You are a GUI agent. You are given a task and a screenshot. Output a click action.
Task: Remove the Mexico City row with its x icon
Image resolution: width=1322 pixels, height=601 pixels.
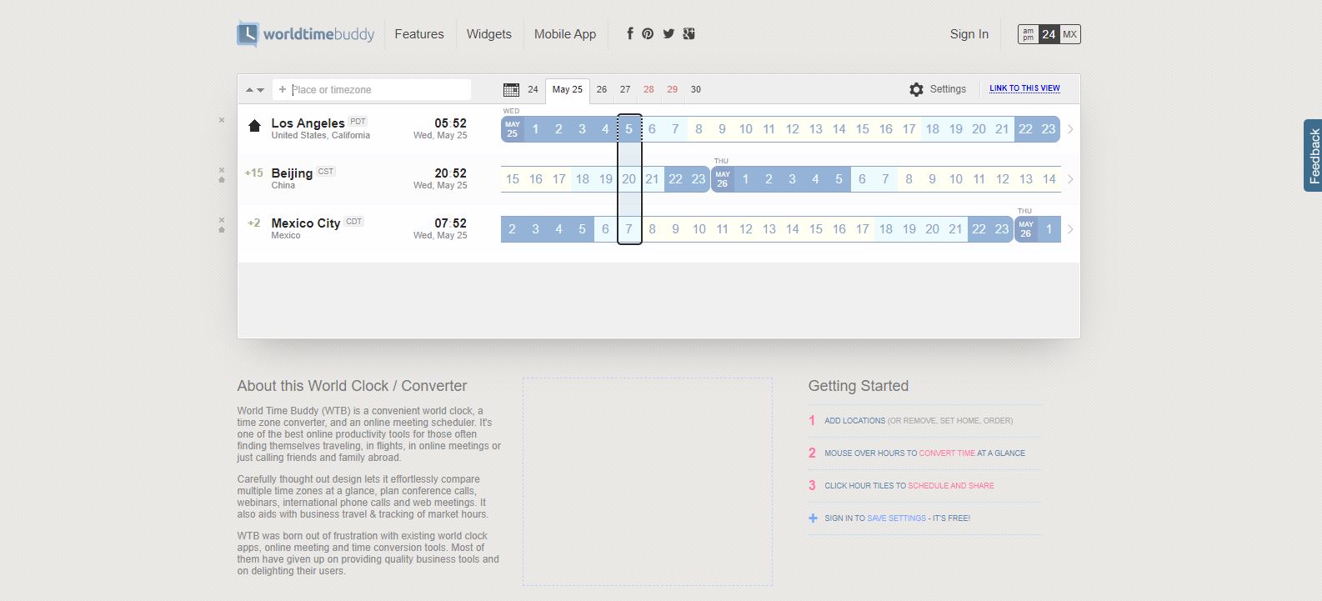[222, 220]
